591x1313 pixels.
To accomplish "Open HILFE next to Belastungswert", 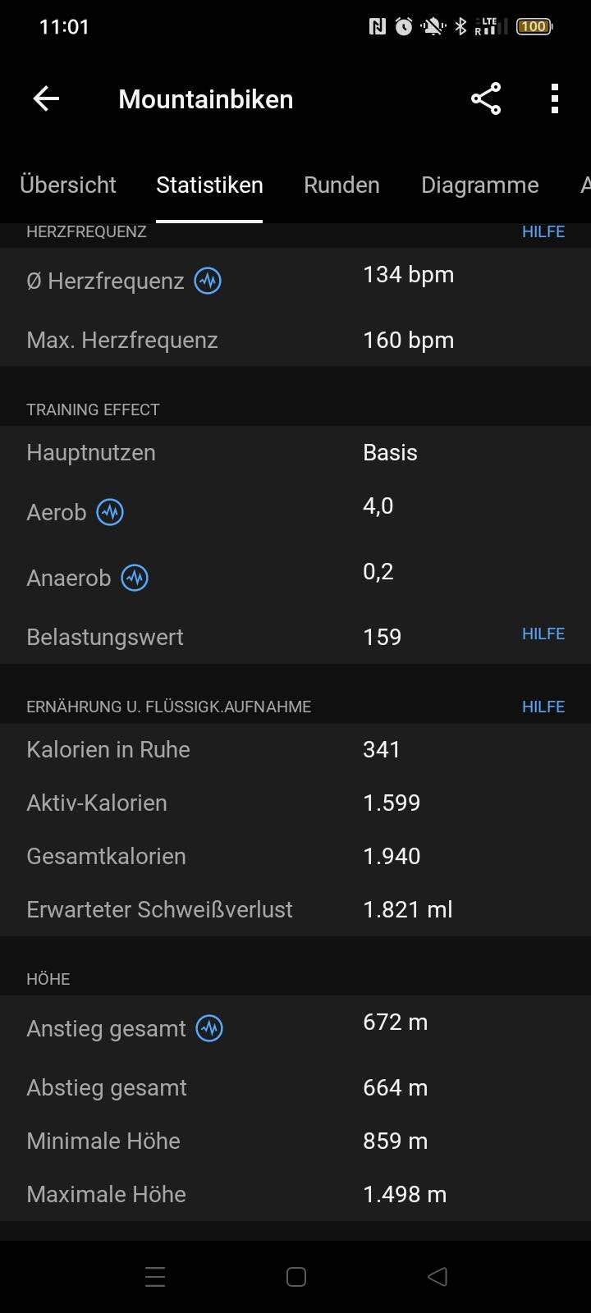I will pyautogui.click(x=543, y=634).
